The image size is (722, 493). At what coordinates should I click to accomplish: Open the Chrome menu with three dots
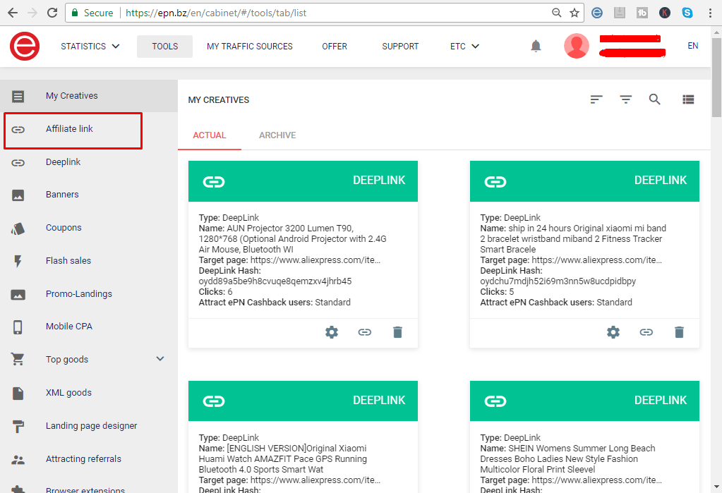coord(711,13)
